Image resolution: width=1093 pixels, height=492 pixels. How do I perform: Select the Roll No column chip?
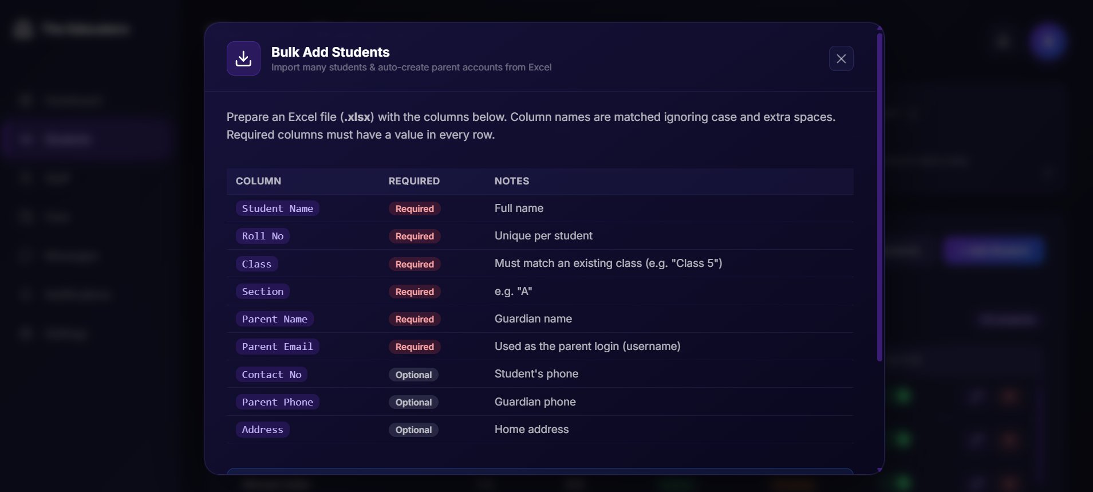click(x=262, y=236)
